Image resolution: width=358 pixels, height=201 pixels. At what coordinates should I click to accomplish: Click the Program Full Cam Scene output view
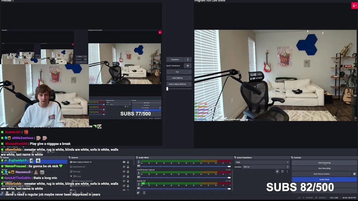click(275, 75)
